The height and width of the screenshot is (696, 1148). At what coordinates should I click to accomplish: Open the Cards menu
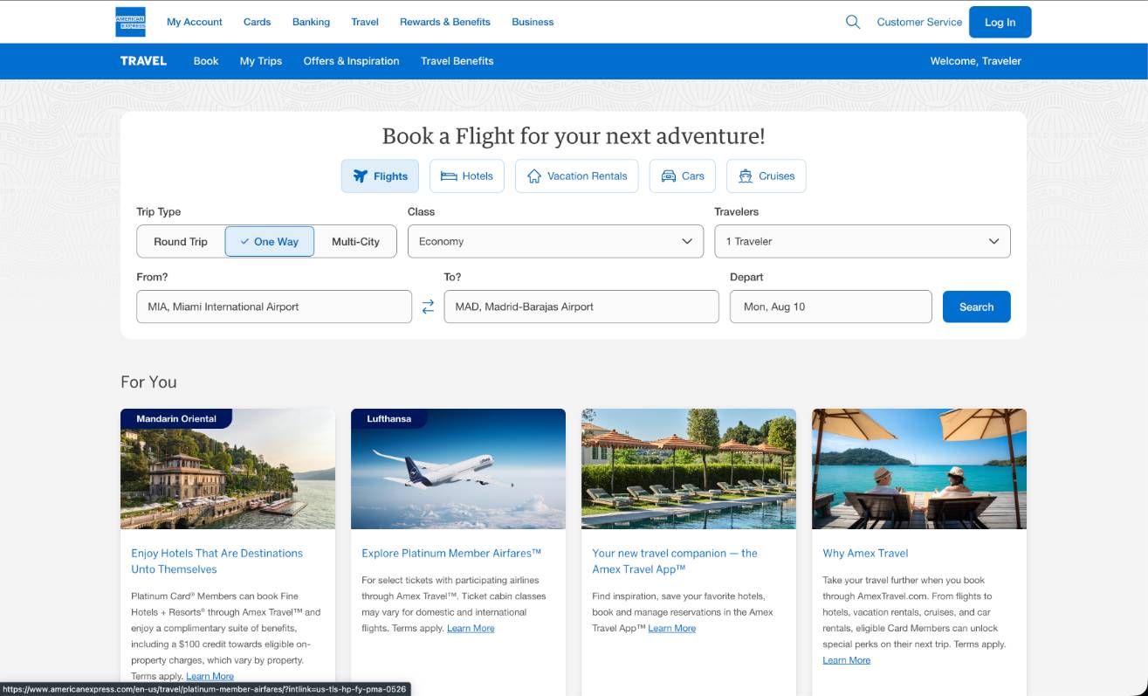[257, 22]
